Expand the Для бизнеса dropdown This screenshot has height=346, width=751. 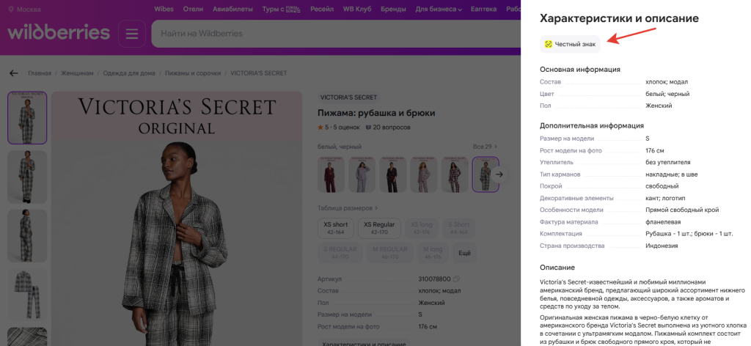pyautogui.click(x=439, y=9)
